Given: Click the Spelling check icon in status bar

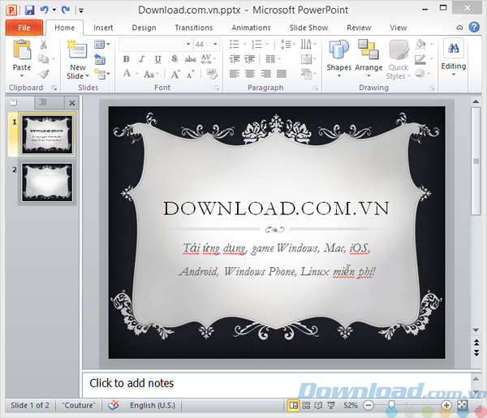Looking at the screenshot, I should pos(114,405).
